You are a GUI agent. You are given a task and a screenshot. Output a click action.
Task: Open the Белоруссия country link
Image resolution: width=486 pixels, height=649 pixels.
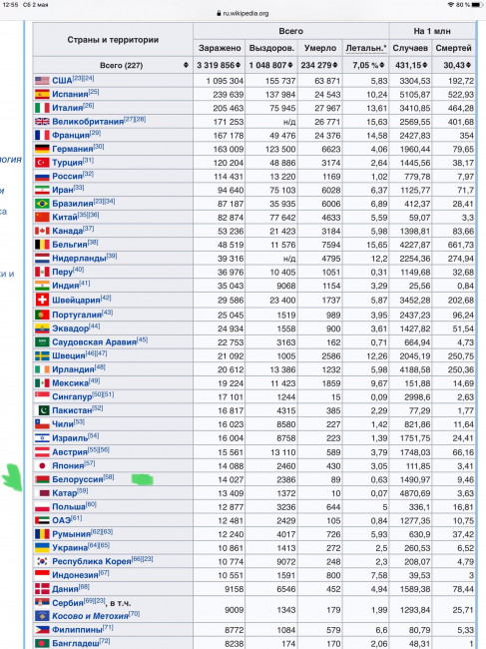click(78, 479)
